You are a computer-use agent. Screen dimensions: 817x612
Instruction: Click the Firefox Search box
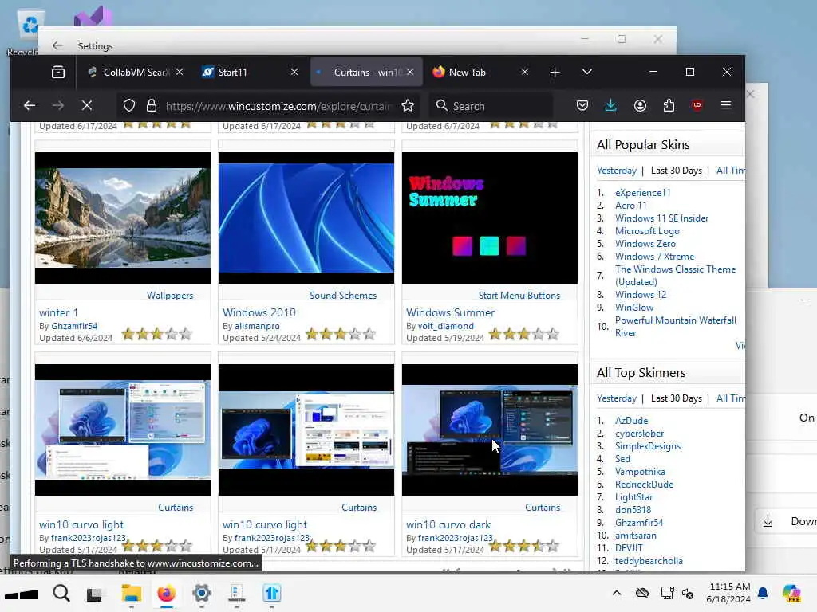pyautogui.click(x=490, y=106)
